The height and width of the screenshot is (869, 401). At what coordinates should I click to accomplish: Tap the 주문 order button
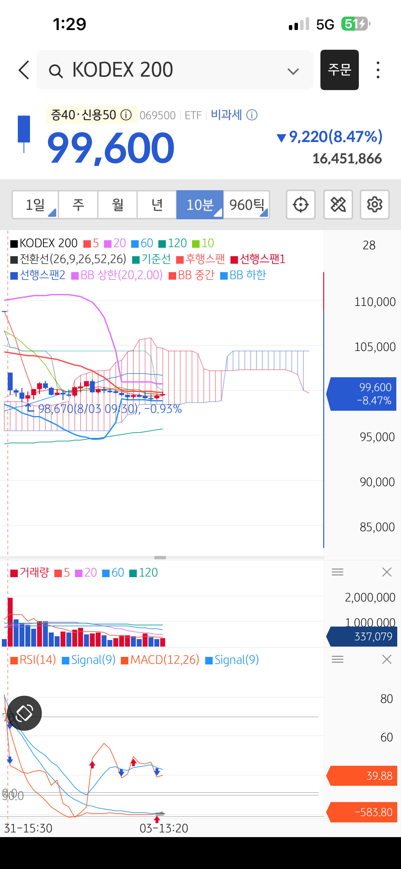click(339, 70)
